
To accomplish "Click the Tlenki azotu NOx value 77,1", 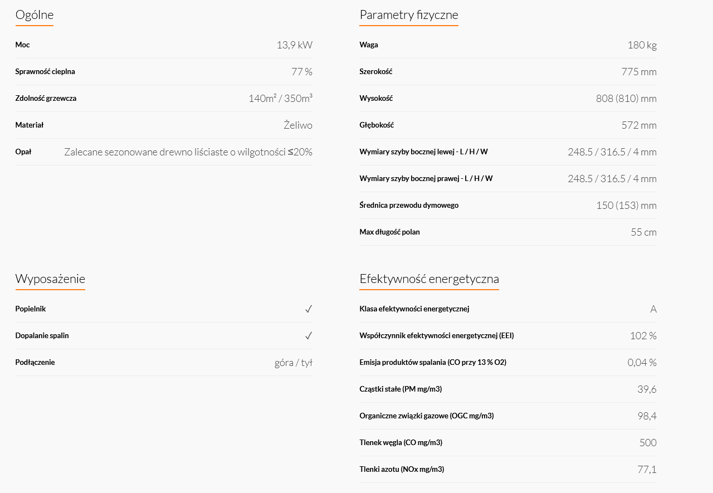I will click(647, 470).
